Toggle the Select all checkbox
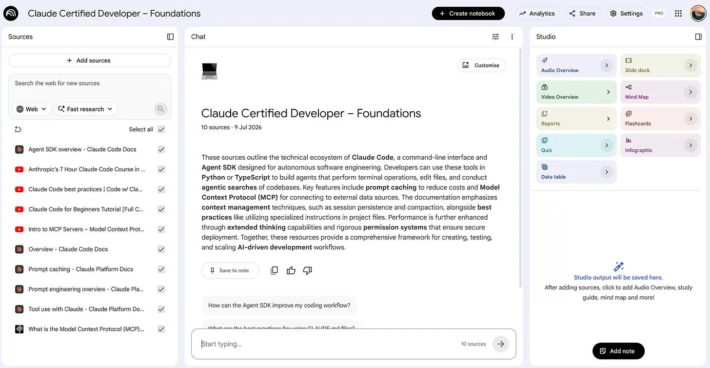The width and height of the screenshot is (710, 368). (161, 129)
